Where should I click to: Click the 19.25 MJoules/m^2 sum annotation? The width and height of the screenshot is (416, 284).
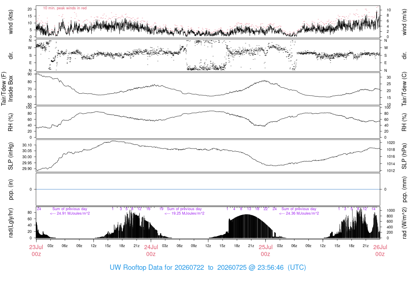coord(184,213)
